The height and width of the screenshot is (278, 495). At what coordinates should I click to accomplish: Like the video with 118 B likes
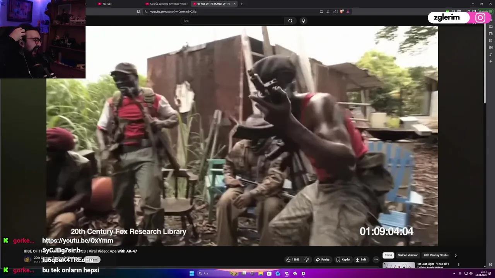click(x=293, y=259)
